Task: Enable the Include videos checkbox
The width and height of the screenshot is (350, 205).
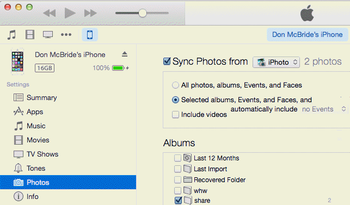Action: (x=175, y=114)
